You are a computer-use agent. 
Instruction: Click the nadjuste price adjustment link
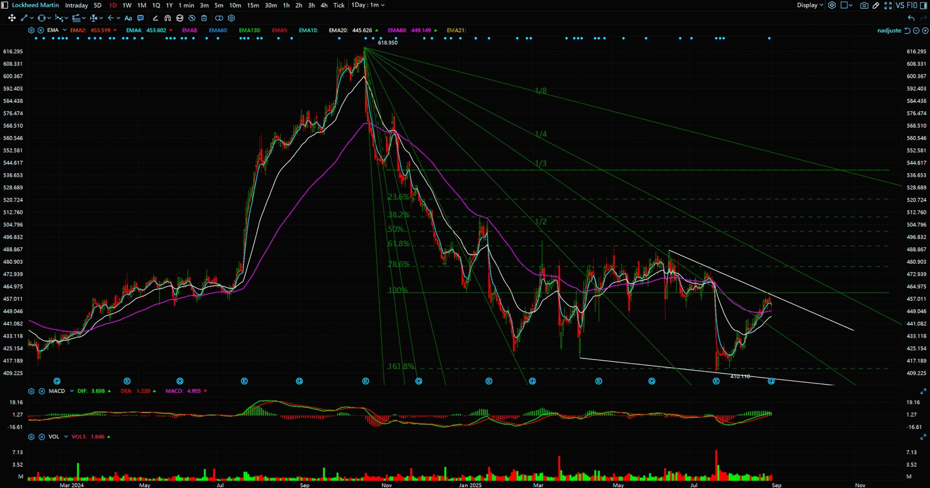(889, 30)
